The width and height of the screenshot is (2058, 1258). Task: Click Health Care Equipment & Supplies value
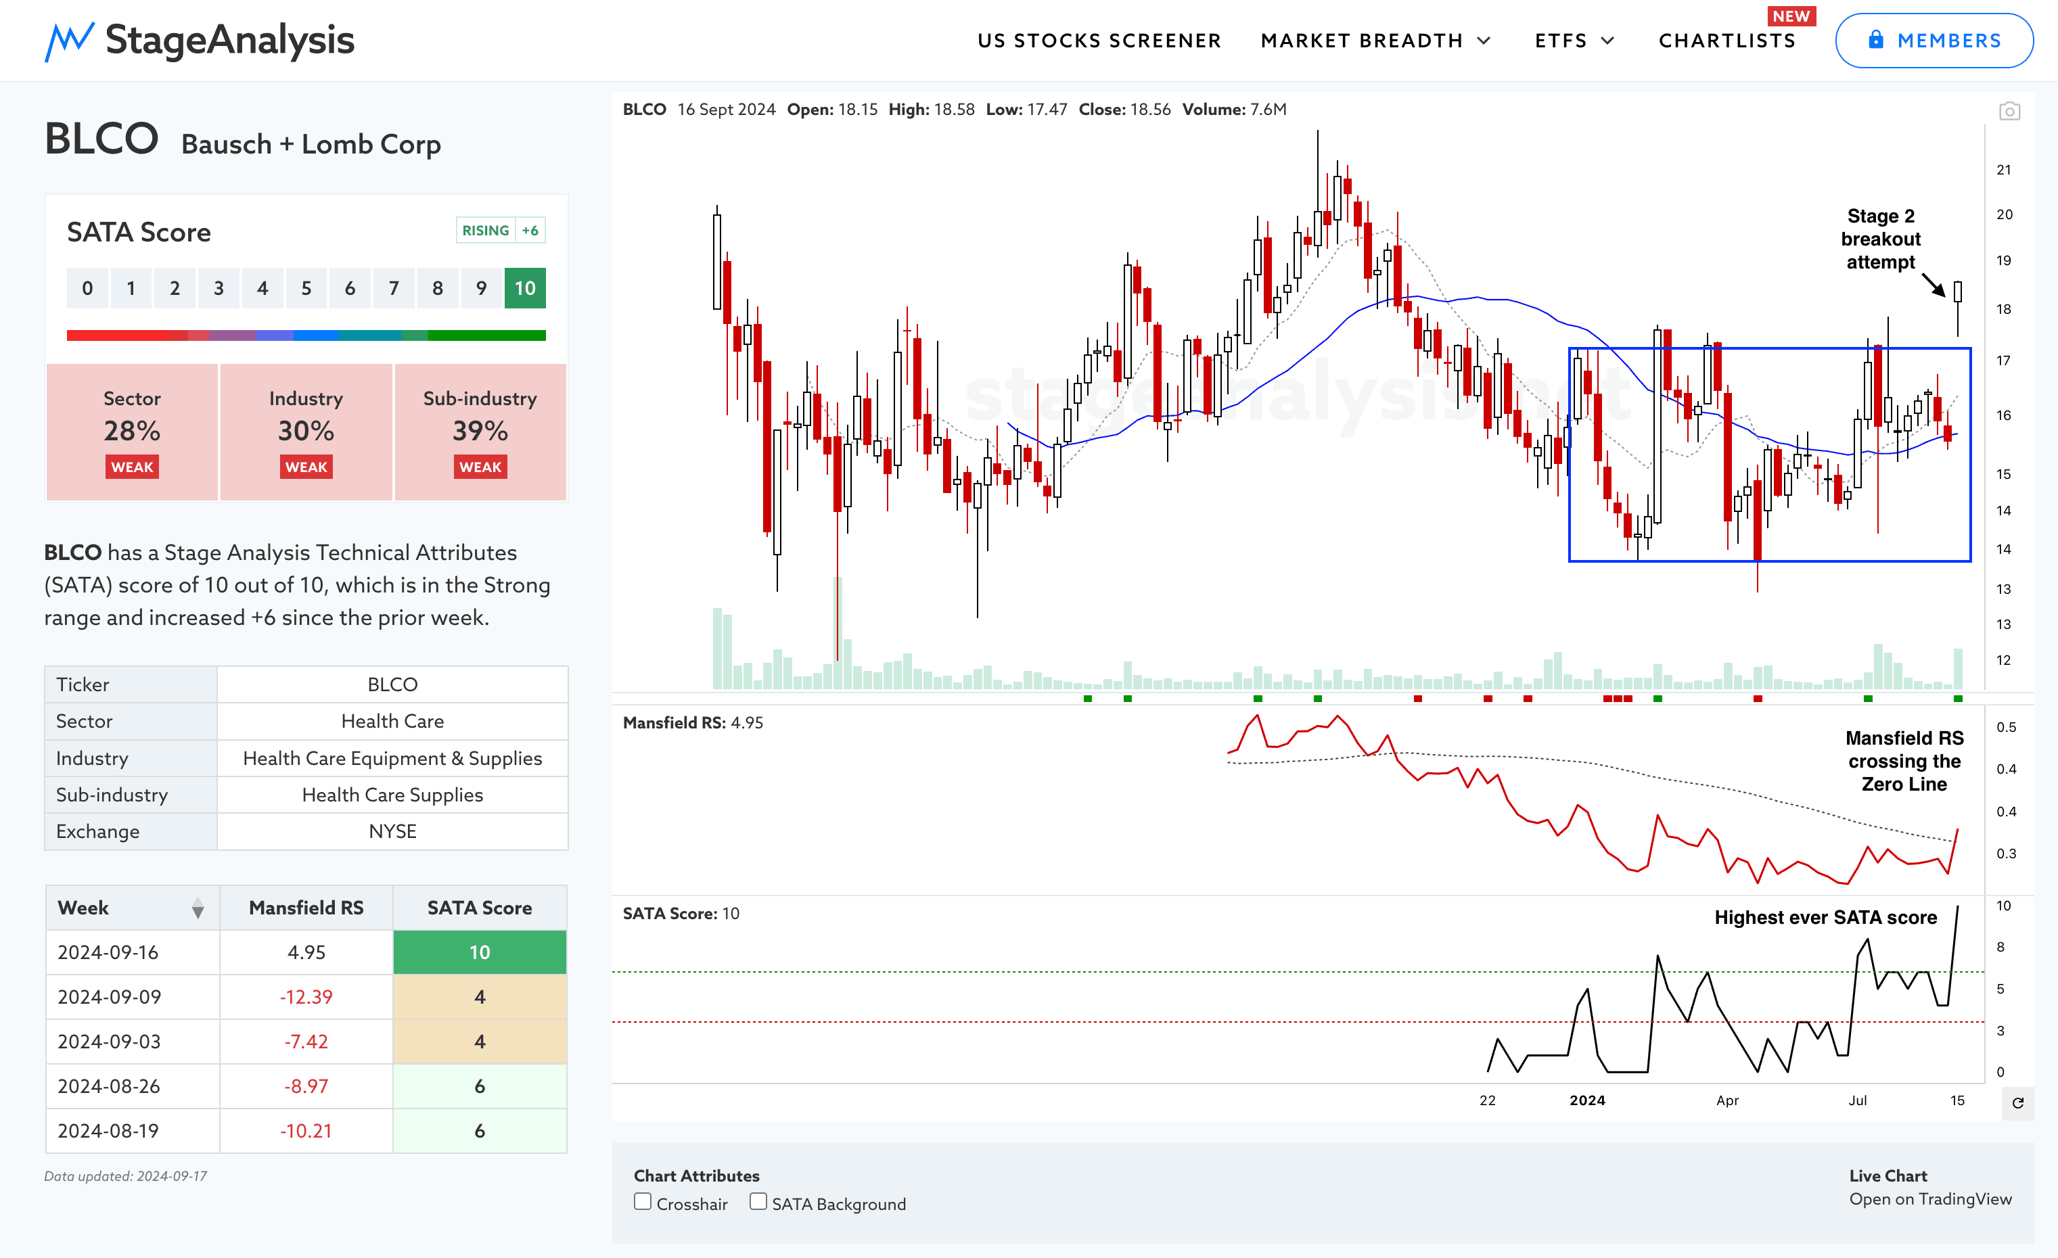pyautogui.click(x=392, y=758)
